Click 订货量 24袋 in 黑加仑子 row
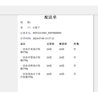Image resolution: width=98 pixels, height=92 pixels. [49, 74]
